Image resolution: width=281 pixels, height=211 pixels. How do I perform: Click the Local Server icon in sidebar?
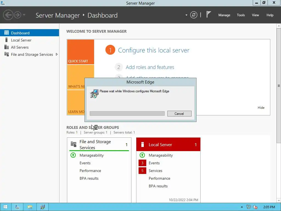click(7, 40)
